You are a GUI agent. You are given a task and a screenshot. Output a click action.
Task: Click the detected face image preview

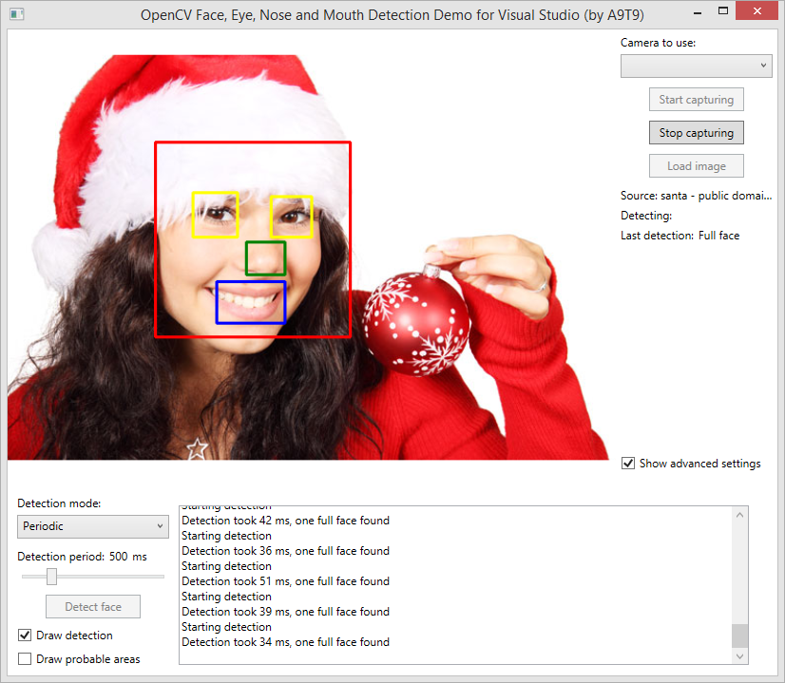[x=308, y=257]
